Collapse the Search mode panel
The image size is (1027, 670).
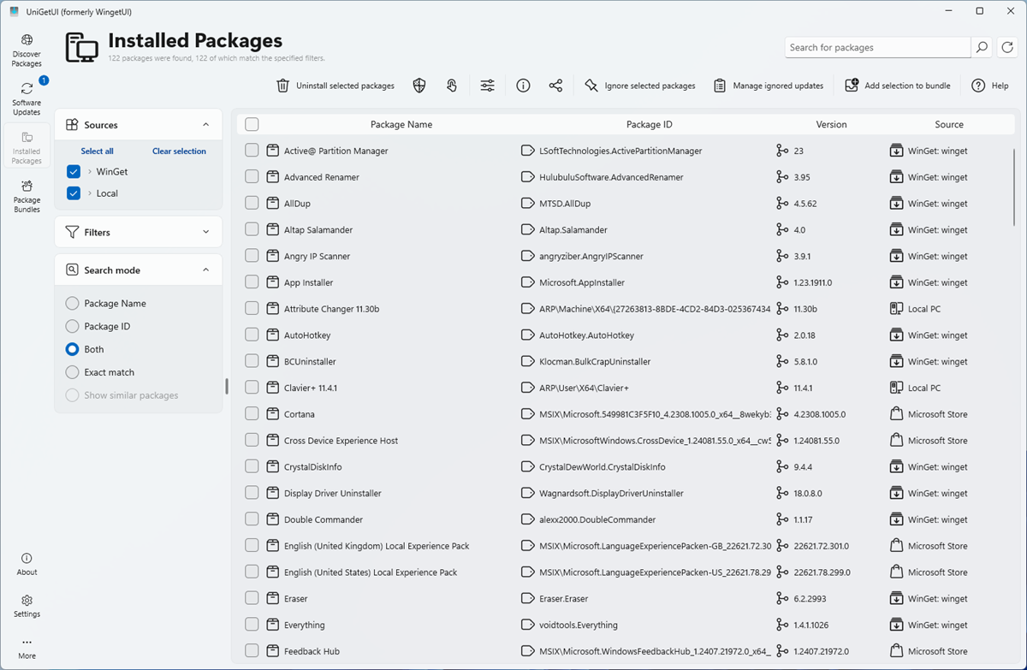click(x=205, y=270)
